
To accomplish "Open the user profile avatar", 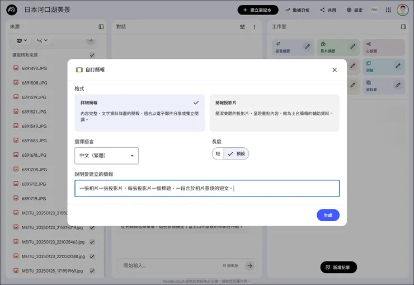I will (x=403, y=10).
